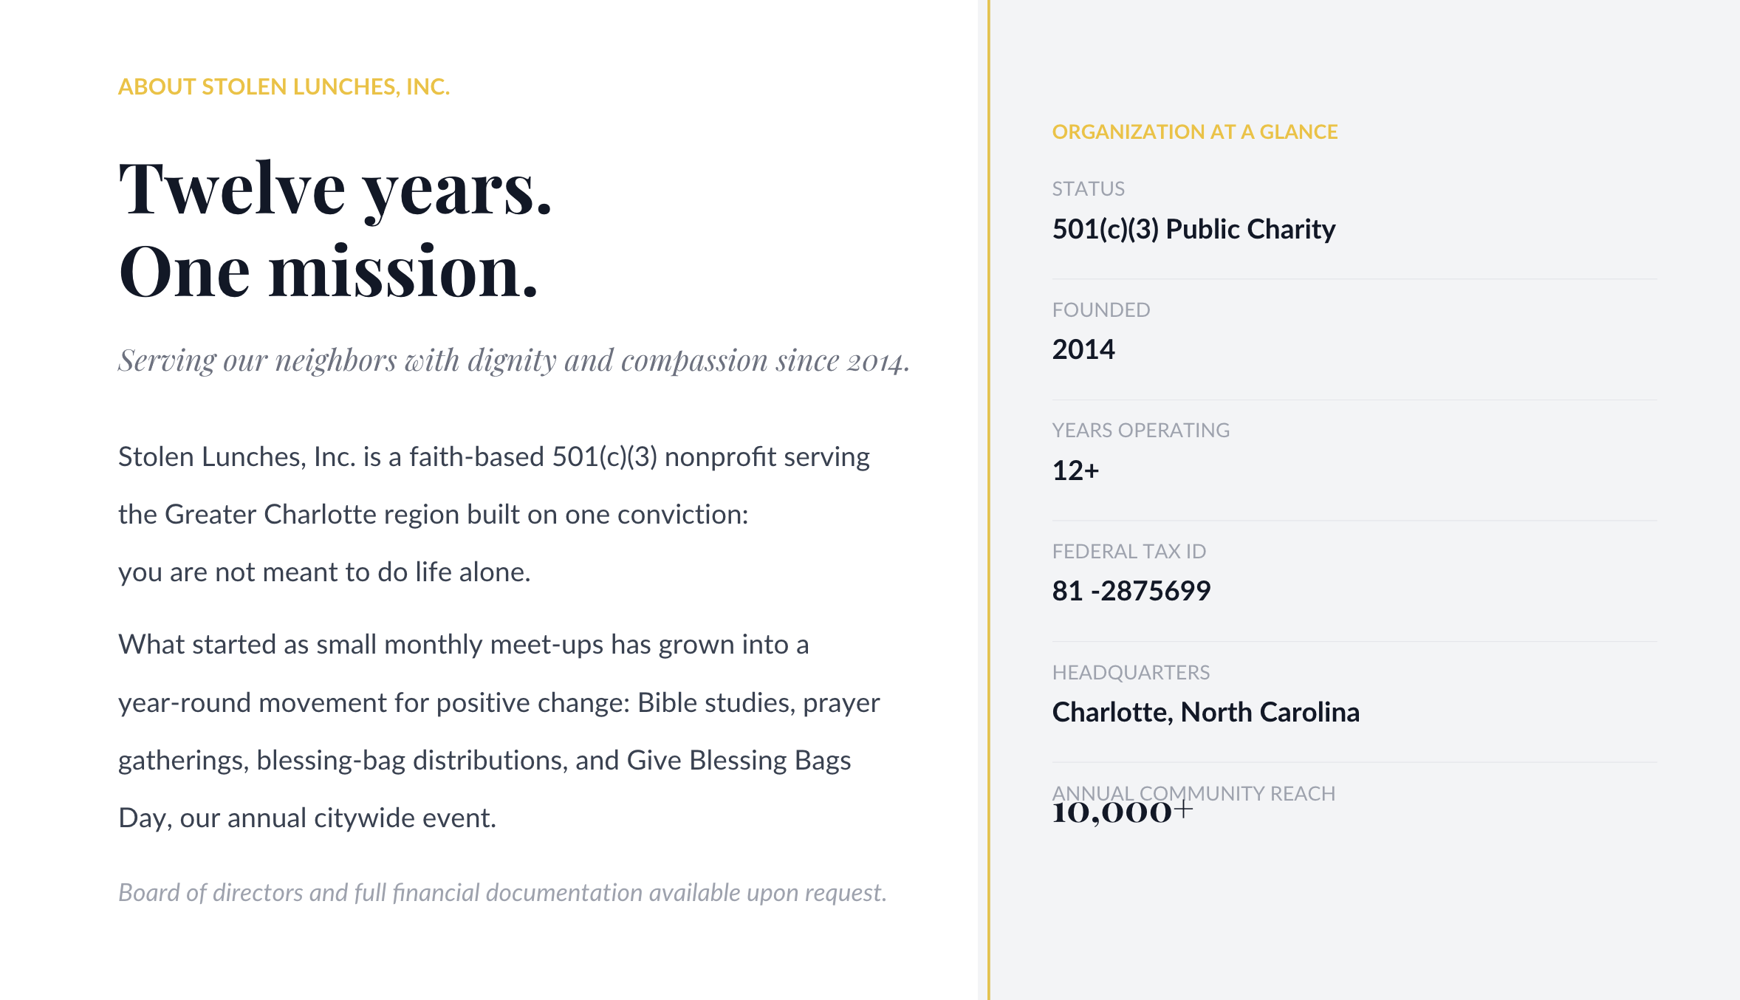
Task: Click the 'Board of directors' footnote text
Action: [502, 893]
